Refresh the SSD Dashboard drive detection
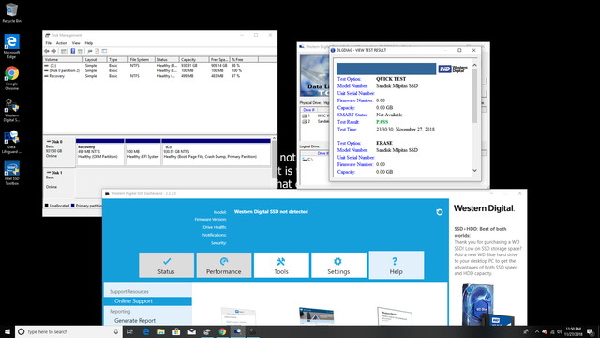Screen dimensions: 600x338 [440, 212]
